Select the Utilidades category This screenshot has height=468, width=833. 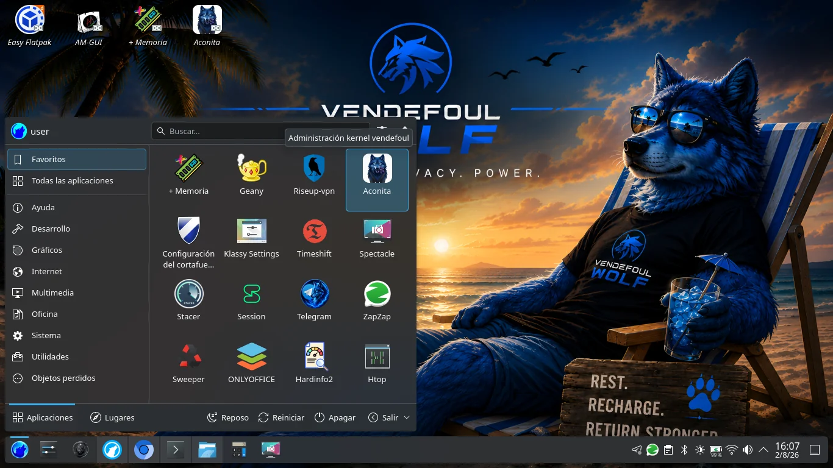click(77, 356)
